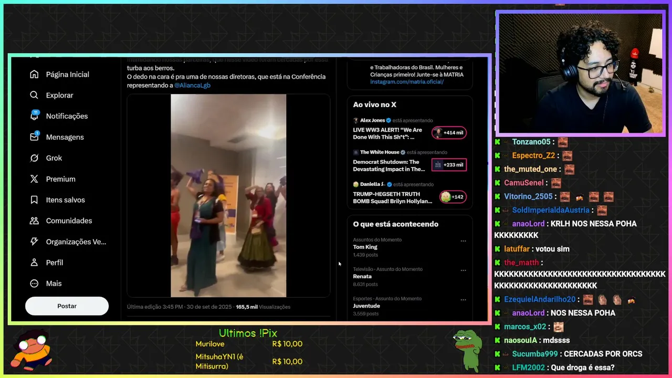
Task: Open the Juventude trending topic
Action: point(366,306)
